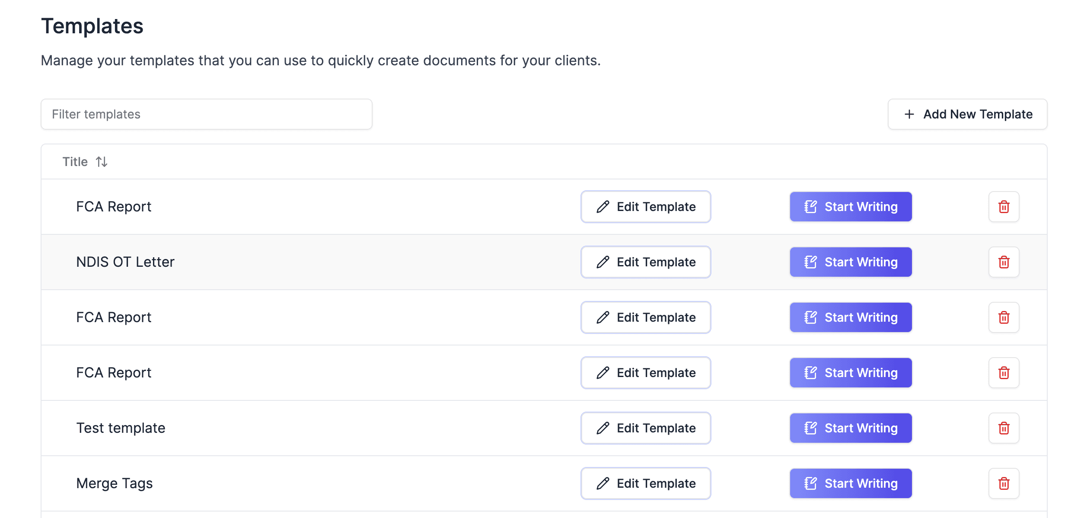Image resolution: width=1084 pixels, height=518 pixels.
Task: Edit Template for Merge Tags
Action: pyautogui.click(x=646, y=483)
